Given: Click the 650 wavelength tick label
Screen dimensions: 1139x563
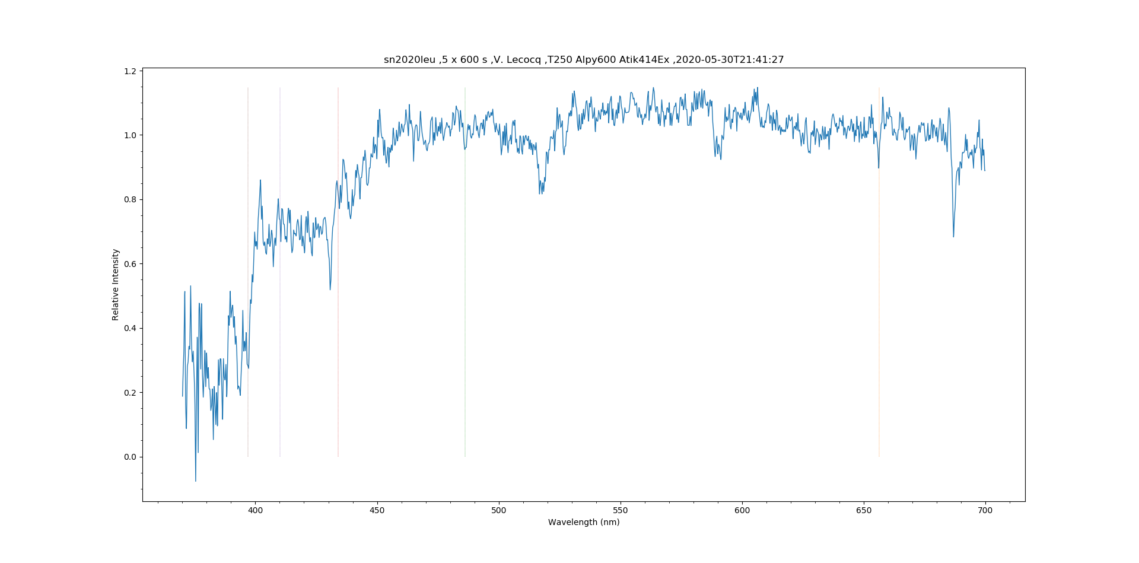Looking at the screenshot, I should pos(864,510).
